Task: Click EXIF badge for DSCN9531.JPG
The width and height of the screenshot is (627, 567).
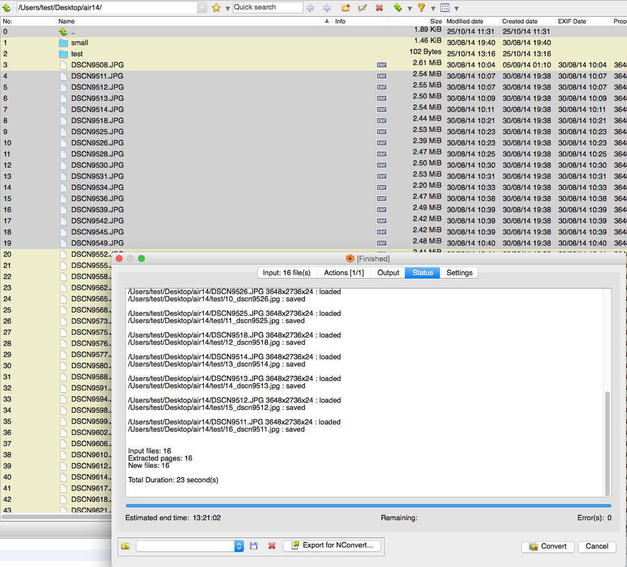Action: click(381, 177)
